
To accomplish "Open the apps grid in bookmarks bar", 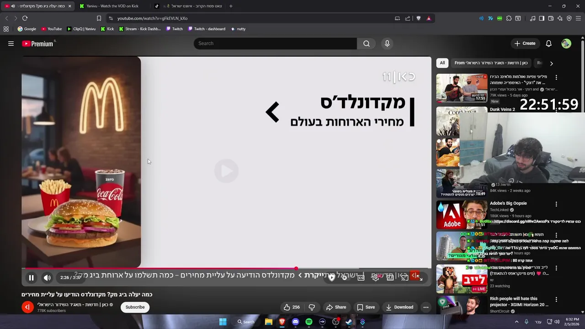I will (x=6, y=29).
